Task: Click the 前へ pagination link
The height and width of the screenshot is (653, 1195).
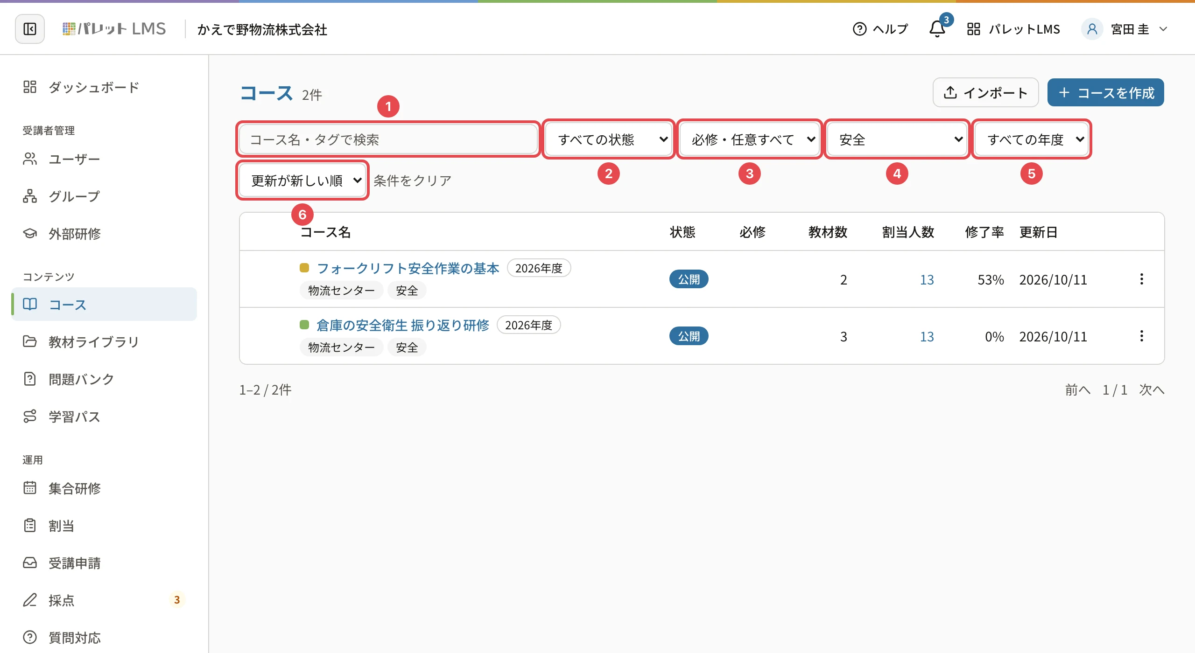Action: [x=1078, y=389]
